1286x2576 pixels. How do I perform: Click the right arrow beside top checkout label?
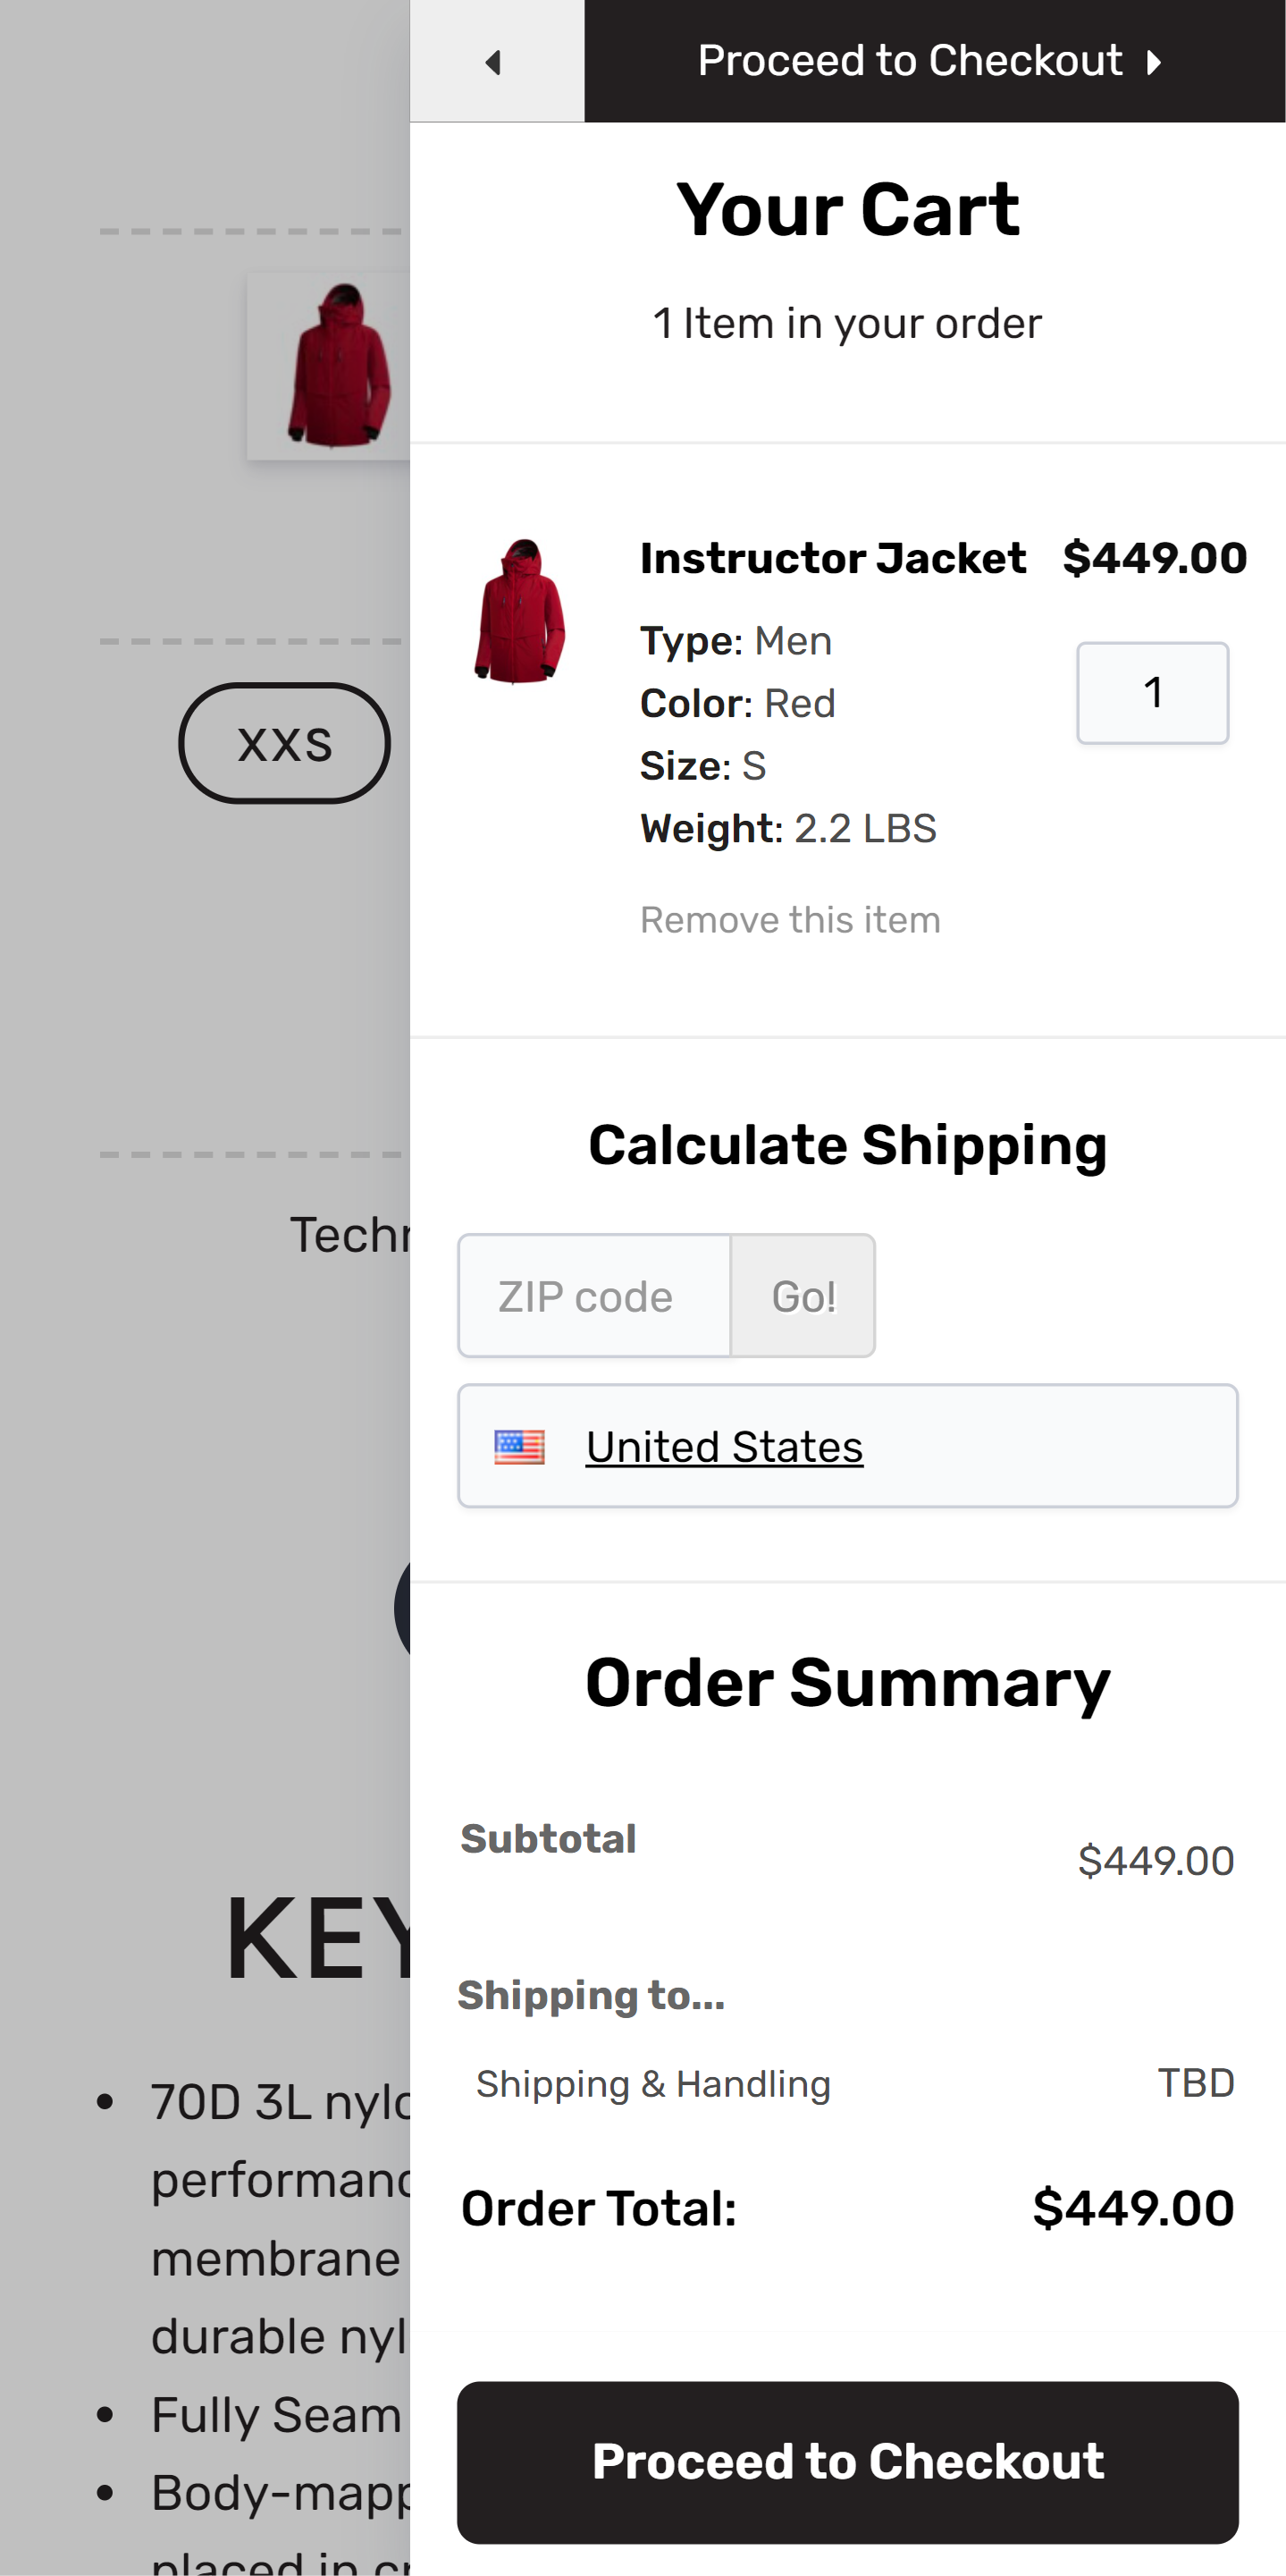tap(1154, 63)
